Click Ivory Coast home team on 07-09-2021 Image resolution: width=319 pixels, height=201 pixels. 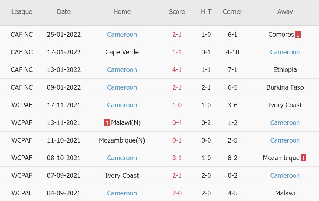122,176
